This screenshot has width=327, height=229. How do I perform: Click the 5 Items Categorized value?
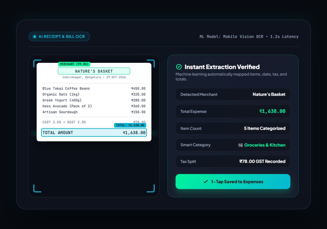[x=265, y=128]
